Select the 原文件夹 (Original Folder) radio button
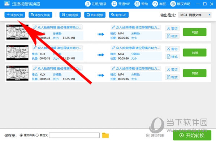Screen dimensions: 216x141 click(21, 135)
